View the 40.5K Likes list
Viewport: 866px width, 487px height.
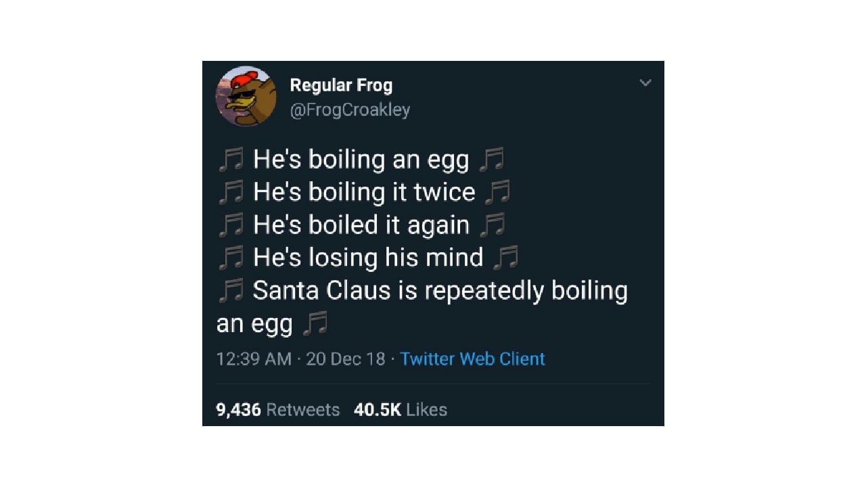(x=400, y=409)
